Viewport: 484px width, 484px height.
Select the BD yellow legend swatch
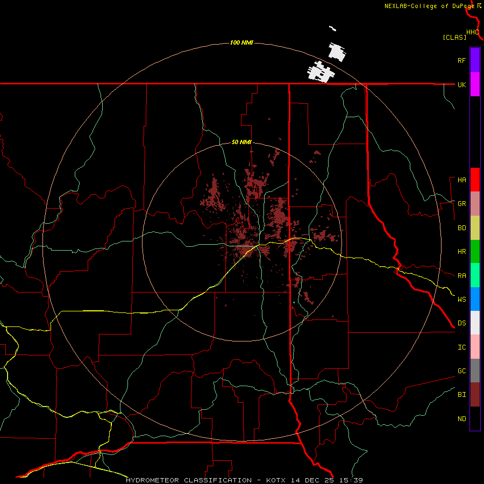tap(475, 227)
